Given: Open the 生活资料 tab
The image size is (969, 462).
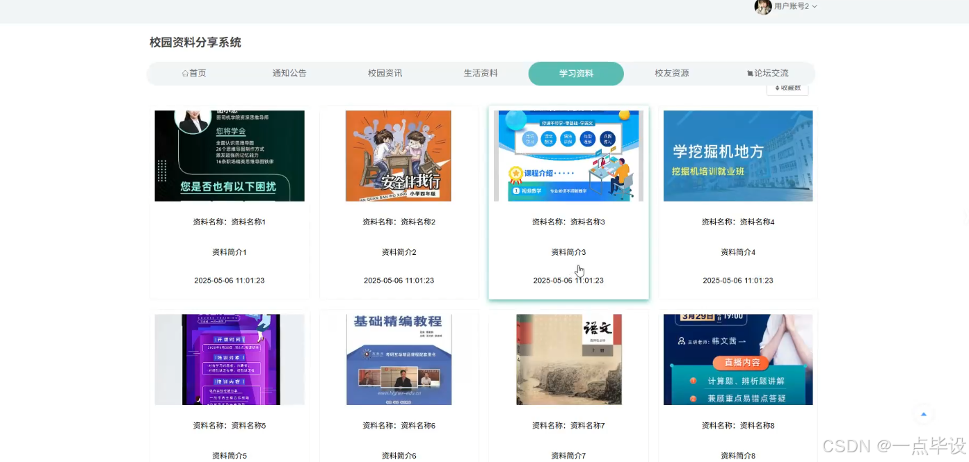Looking at the screenshot, I should [481, 73].
